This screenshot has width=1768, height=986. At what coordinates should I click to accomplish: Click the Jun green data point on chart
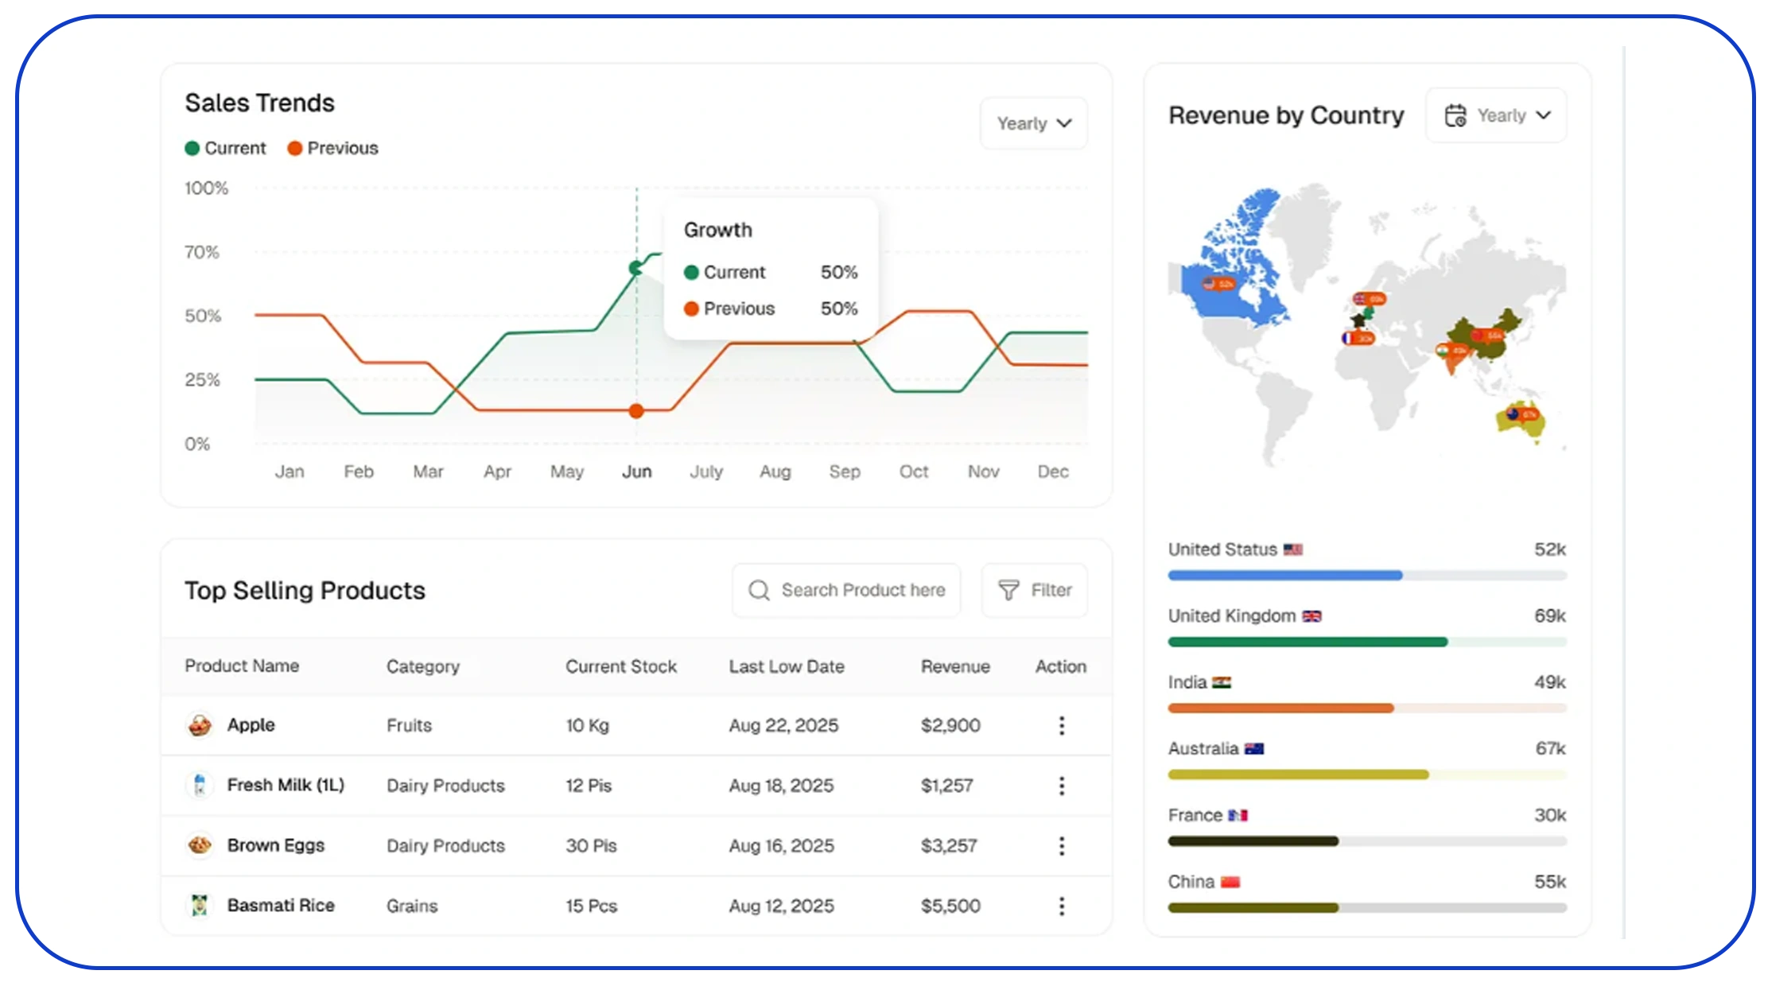635,268
